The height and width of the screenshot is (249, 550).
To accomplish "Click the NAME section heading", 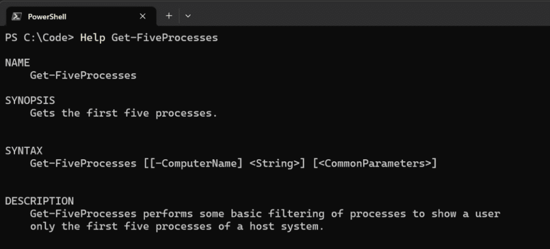I will (x=18, y=63).
